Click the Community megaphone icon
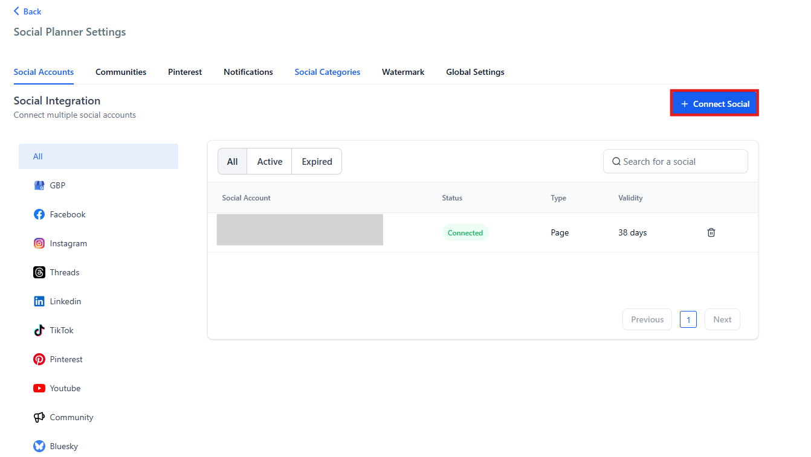Image resolution: width=811 pixels, height=457 pixels. click(39, 417)
